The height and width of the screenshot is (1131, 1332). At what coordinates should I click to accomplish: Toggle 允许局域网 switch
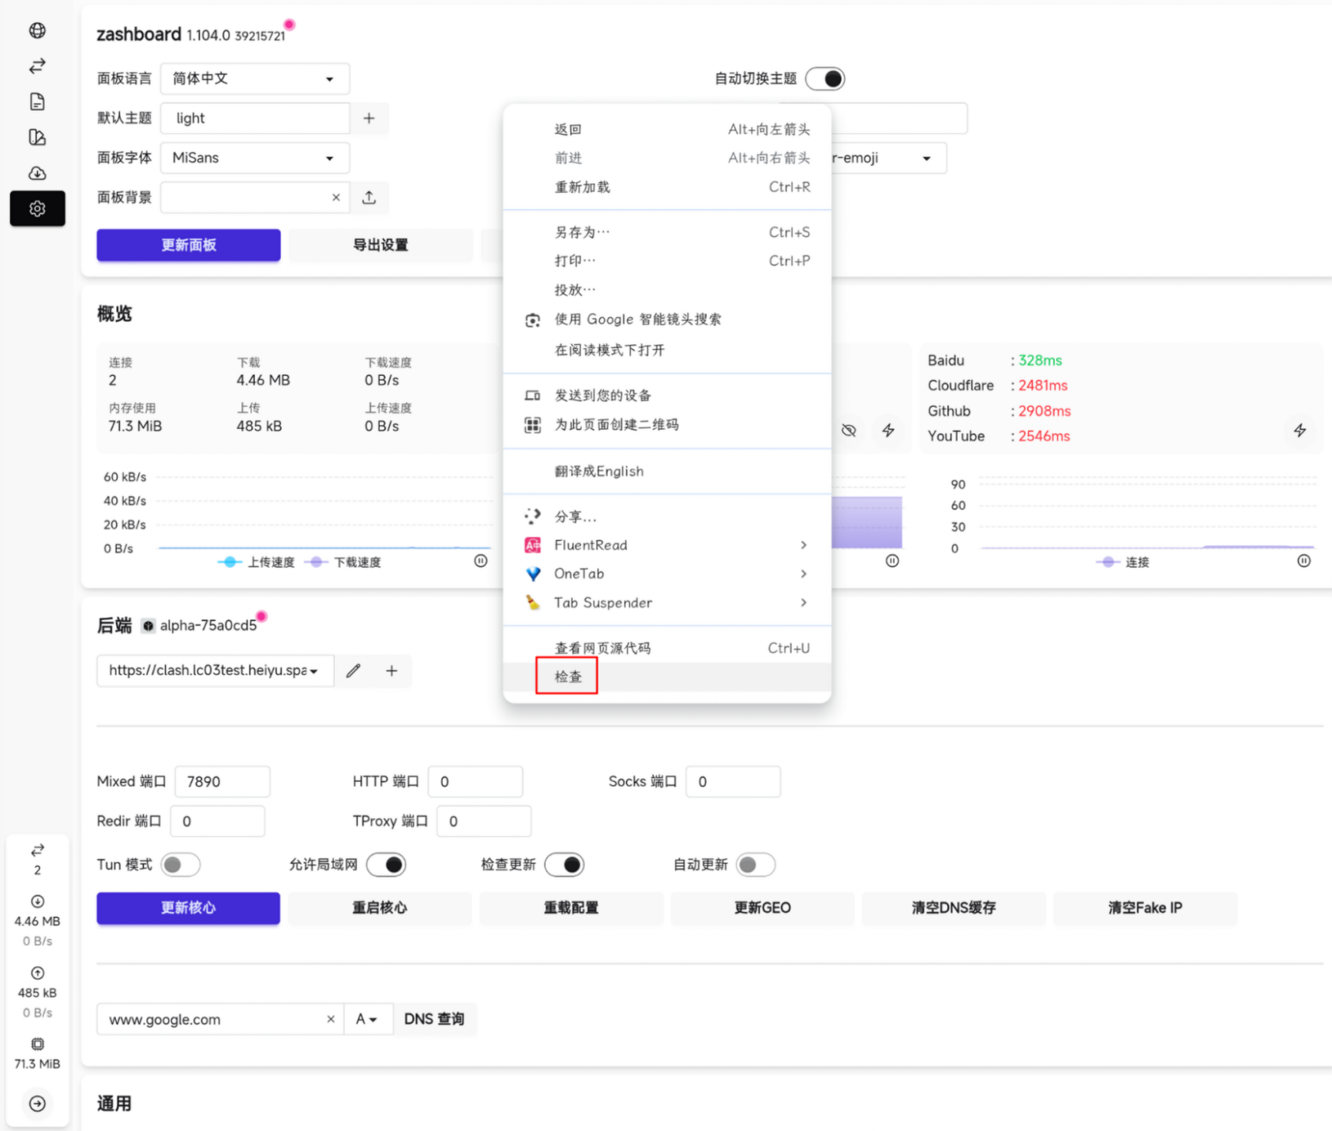tap(386, 865)
